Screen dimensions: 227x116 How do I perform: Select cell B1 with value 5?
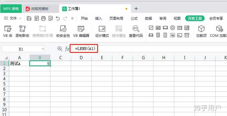pyautogui.click(x=40, y=64)
